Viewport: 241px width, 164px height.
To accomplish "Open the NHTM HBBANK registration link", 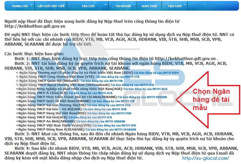I will [x=142, y=97].
